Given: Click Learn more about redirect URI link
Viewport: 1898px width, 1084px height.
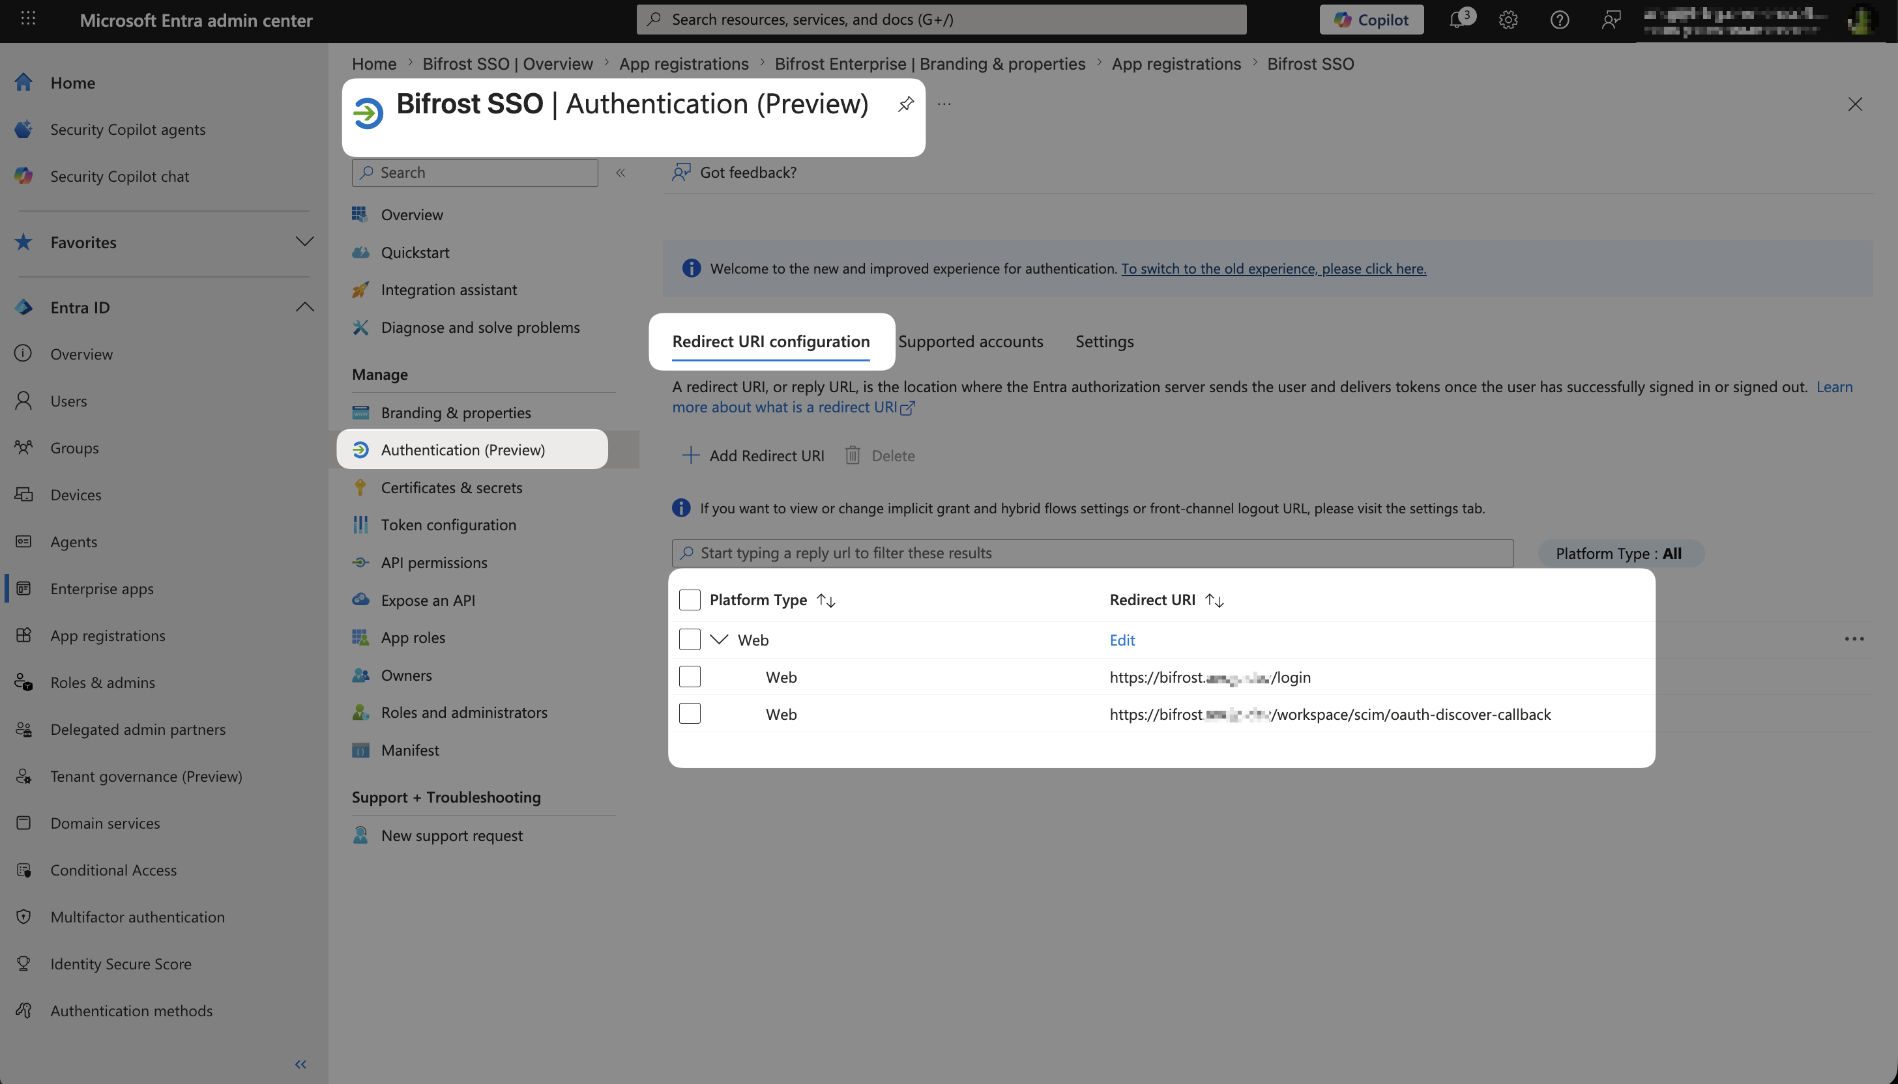Looking at the screenshot, I should (793, 408).
